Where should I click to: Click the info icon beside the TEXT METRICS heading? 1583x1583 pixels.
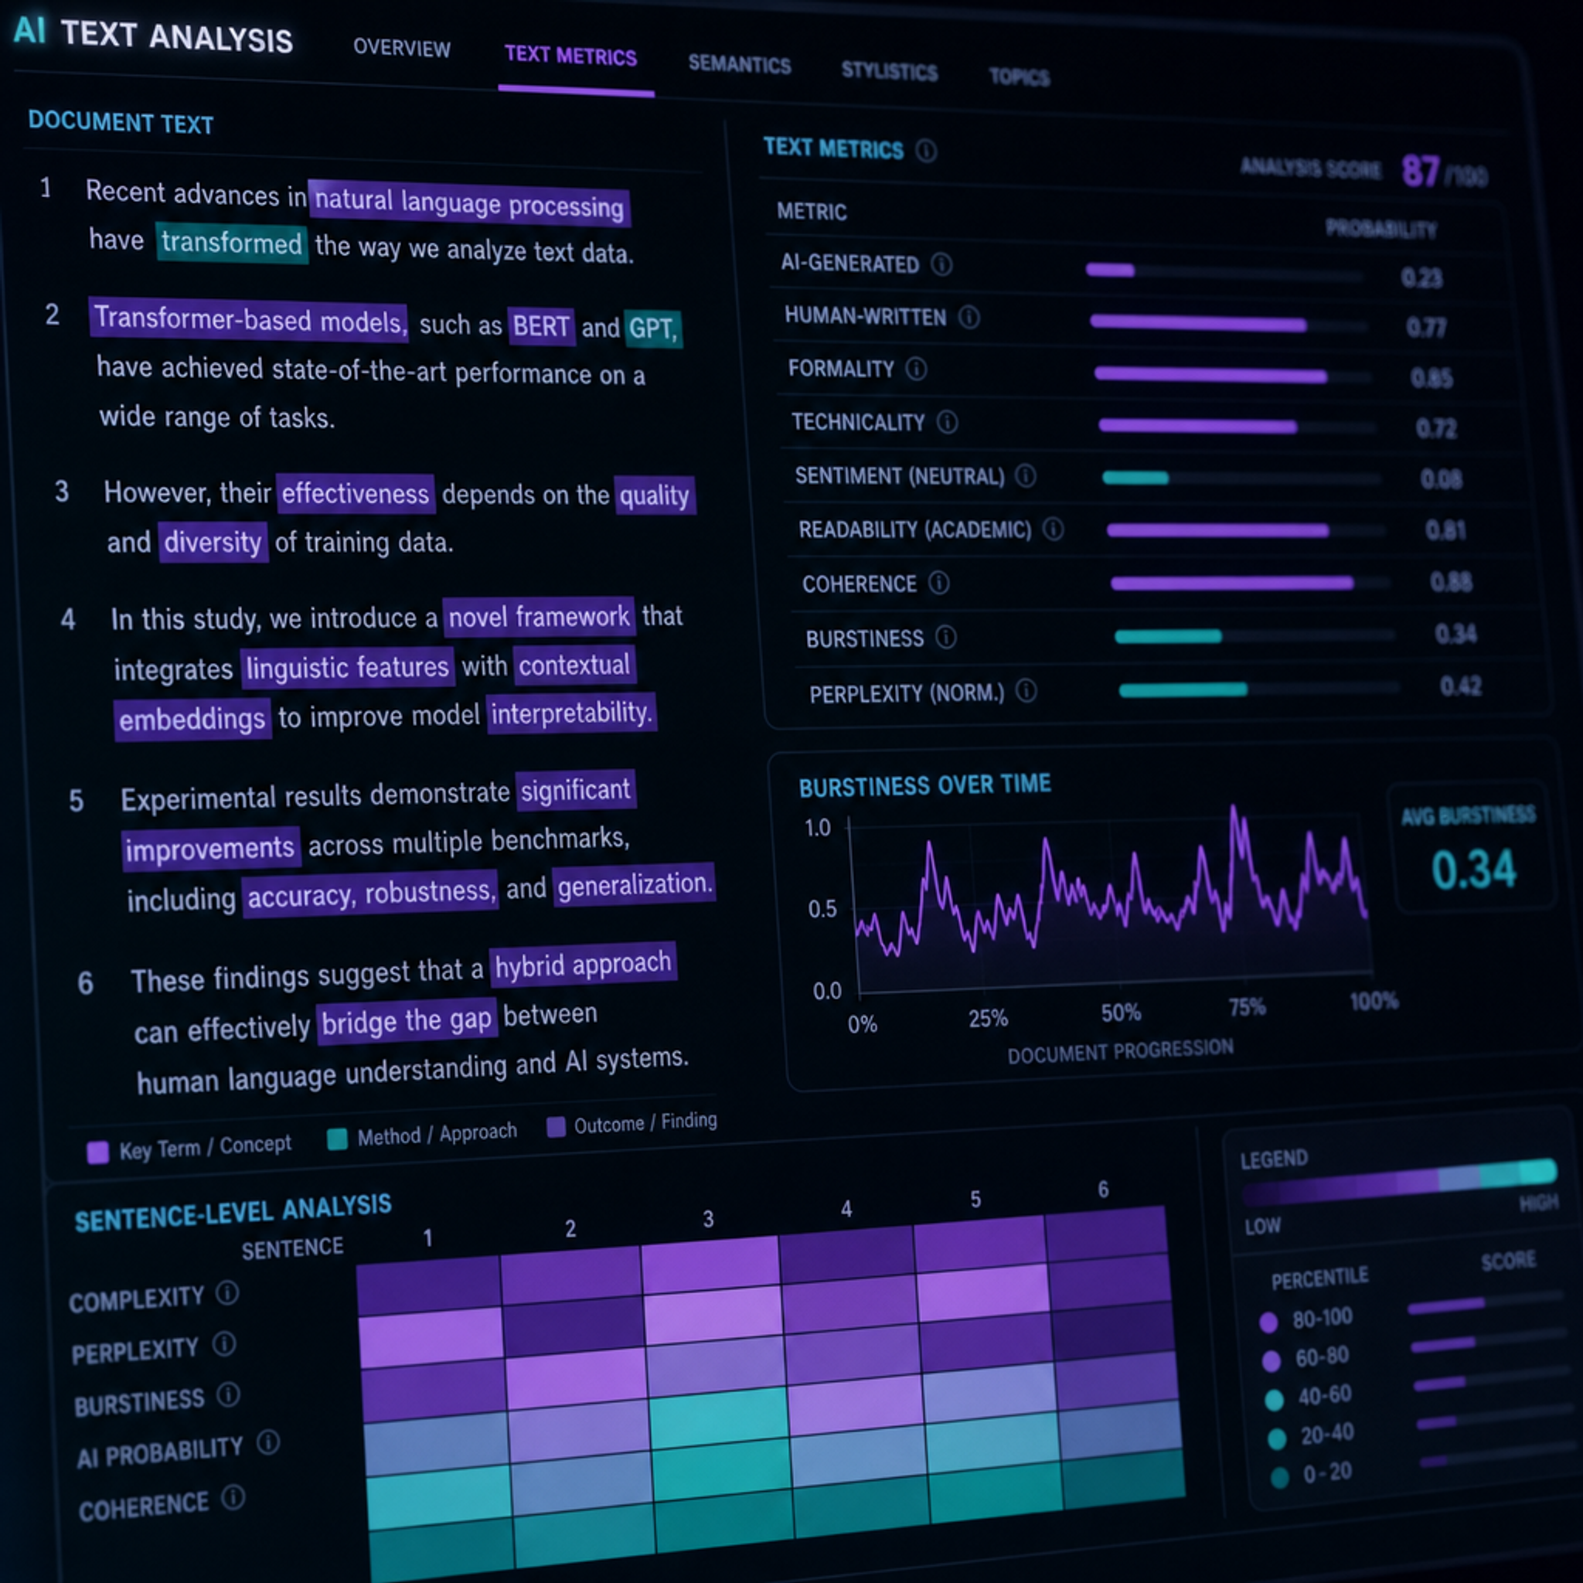926,151
